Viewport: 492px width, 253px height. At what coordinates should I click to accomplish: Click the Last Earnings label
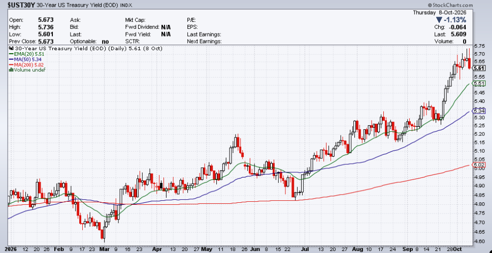coord(204,34)
